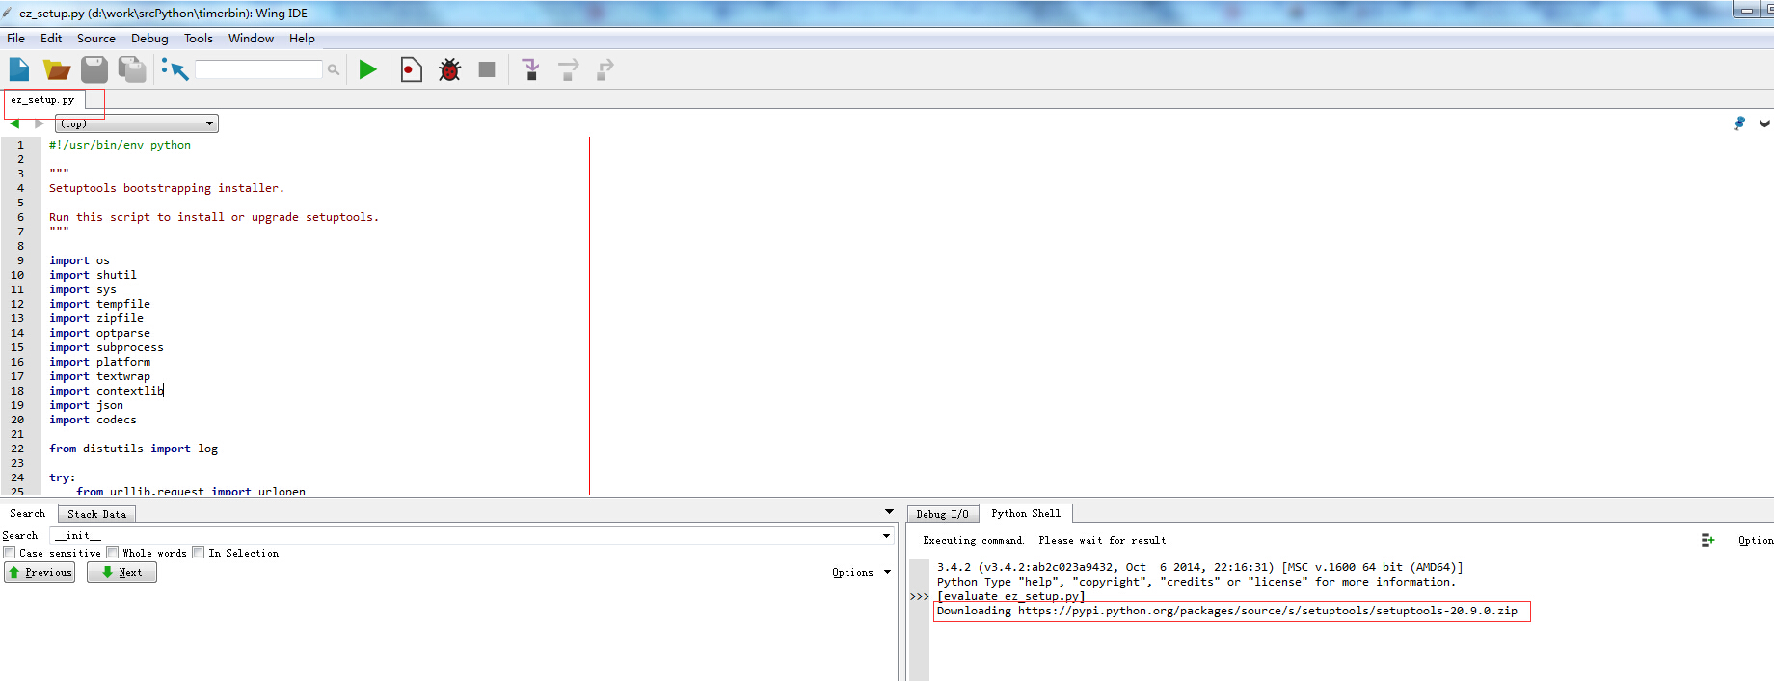
Task: Click the Python Shell options list icon
Action: [x=1707, y=540]
